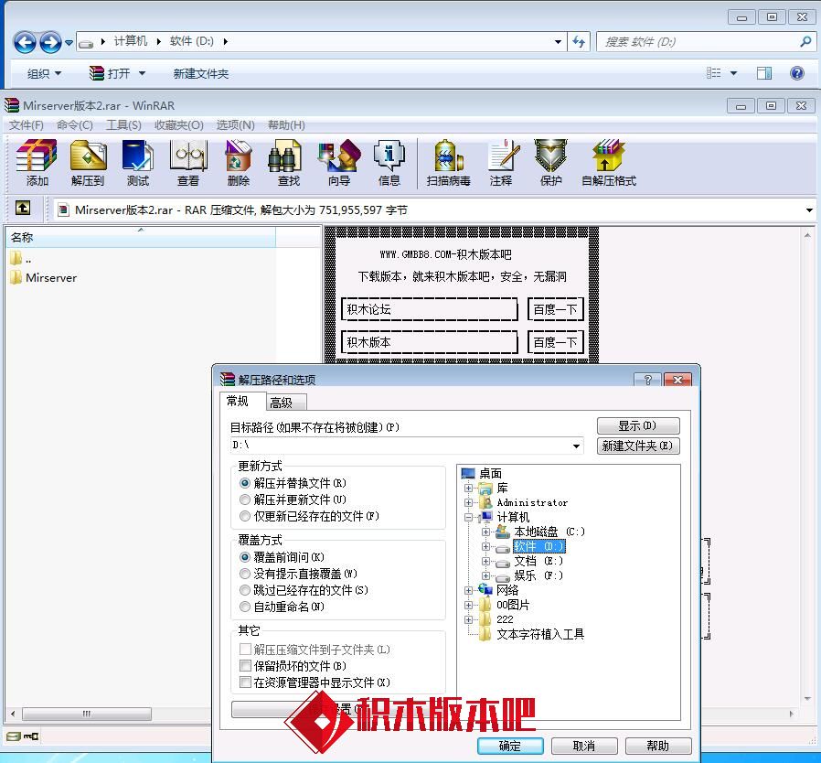821x763 pixels.
Task: Click Explorer forward navigation arrow
Action: coord(50,42)
